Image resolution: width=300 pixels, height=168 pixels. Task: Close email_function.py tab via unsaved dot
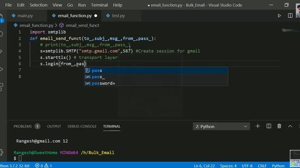[96, 16]
